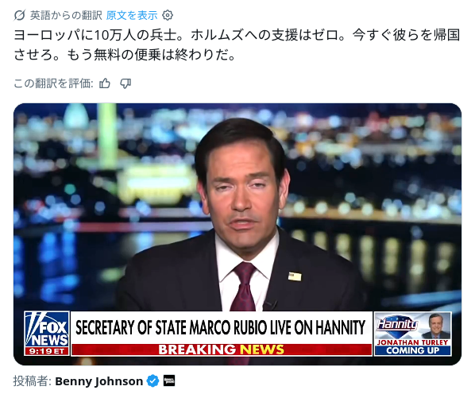Click the BREAKING NEWS banner
The image size is (475, 394).
(x=222, y=350)
